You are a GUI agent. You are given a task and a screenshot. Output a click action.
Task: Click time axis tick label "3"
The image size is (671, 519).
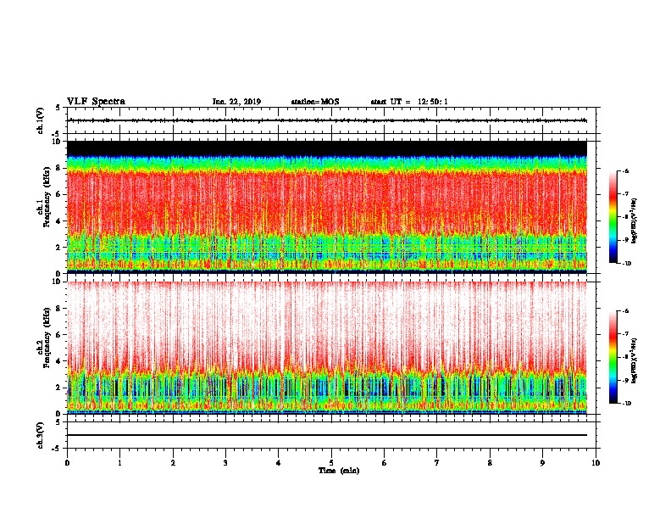225,463
